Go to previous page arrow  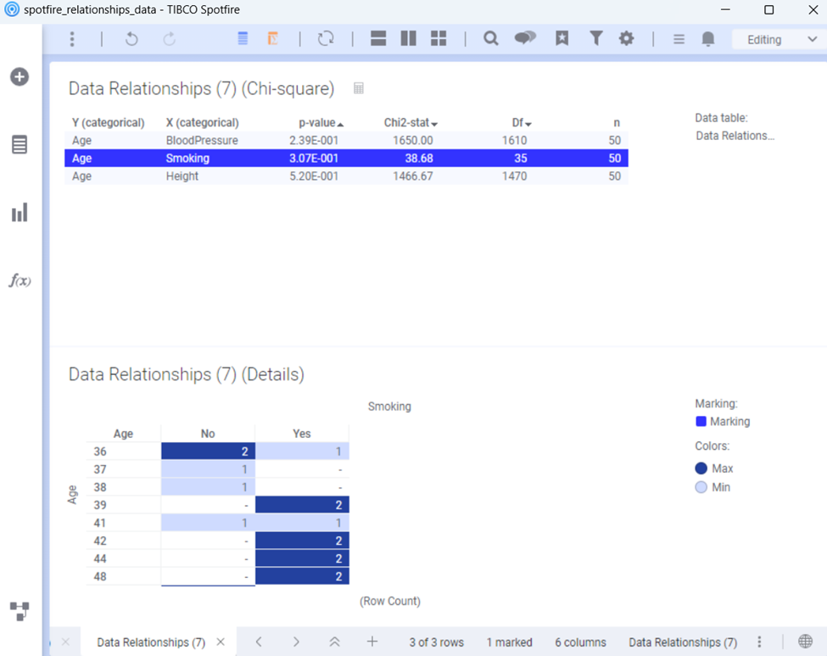tap(259, 642)
